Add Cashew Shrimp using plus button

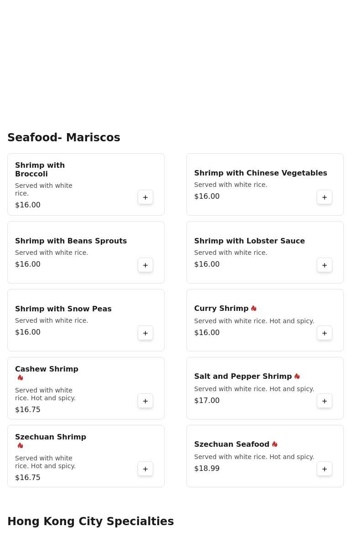pos(145,401)
